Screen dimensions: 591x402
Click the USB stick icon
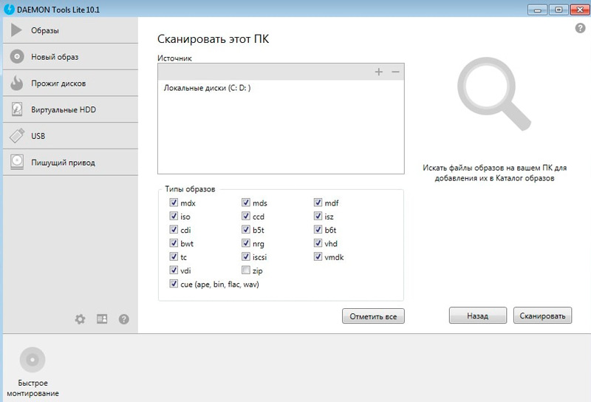(x=17, y=136)
